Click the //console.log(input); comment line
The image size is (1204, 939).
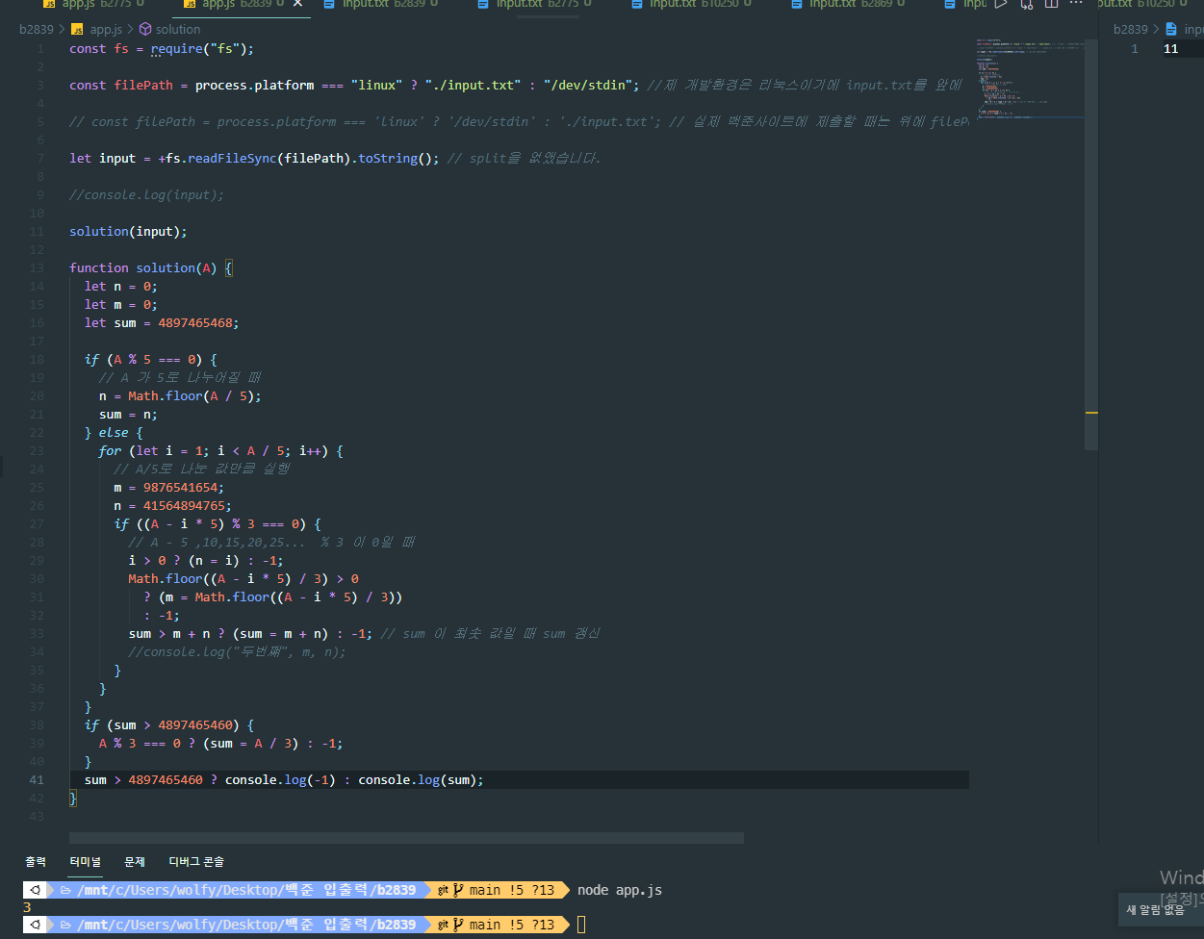(146, 194)
